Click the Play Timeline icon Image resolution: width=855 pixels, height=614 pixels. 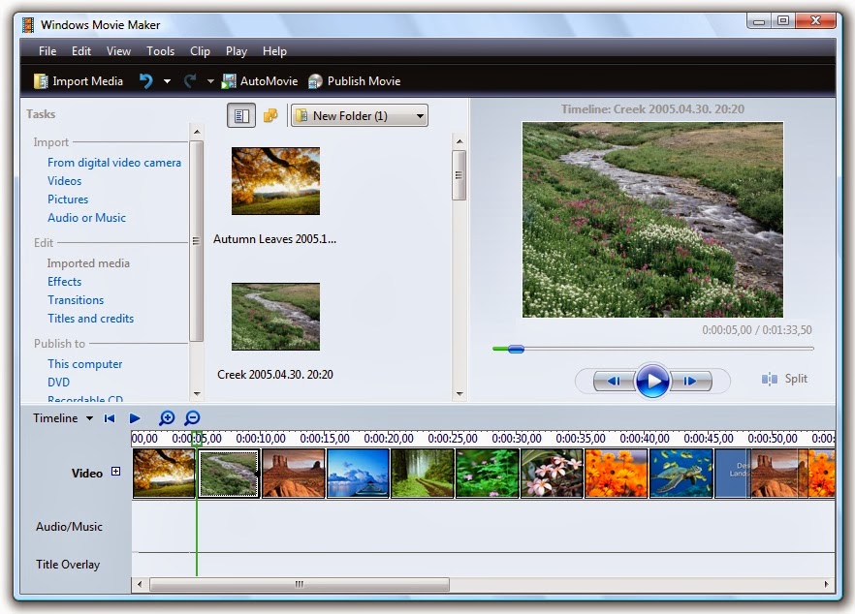coord(135,418)
